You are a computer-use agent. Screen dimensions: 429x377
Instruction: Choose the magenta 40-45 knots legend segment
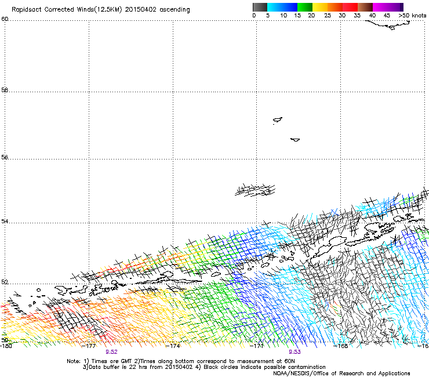[x=380, y=7]
